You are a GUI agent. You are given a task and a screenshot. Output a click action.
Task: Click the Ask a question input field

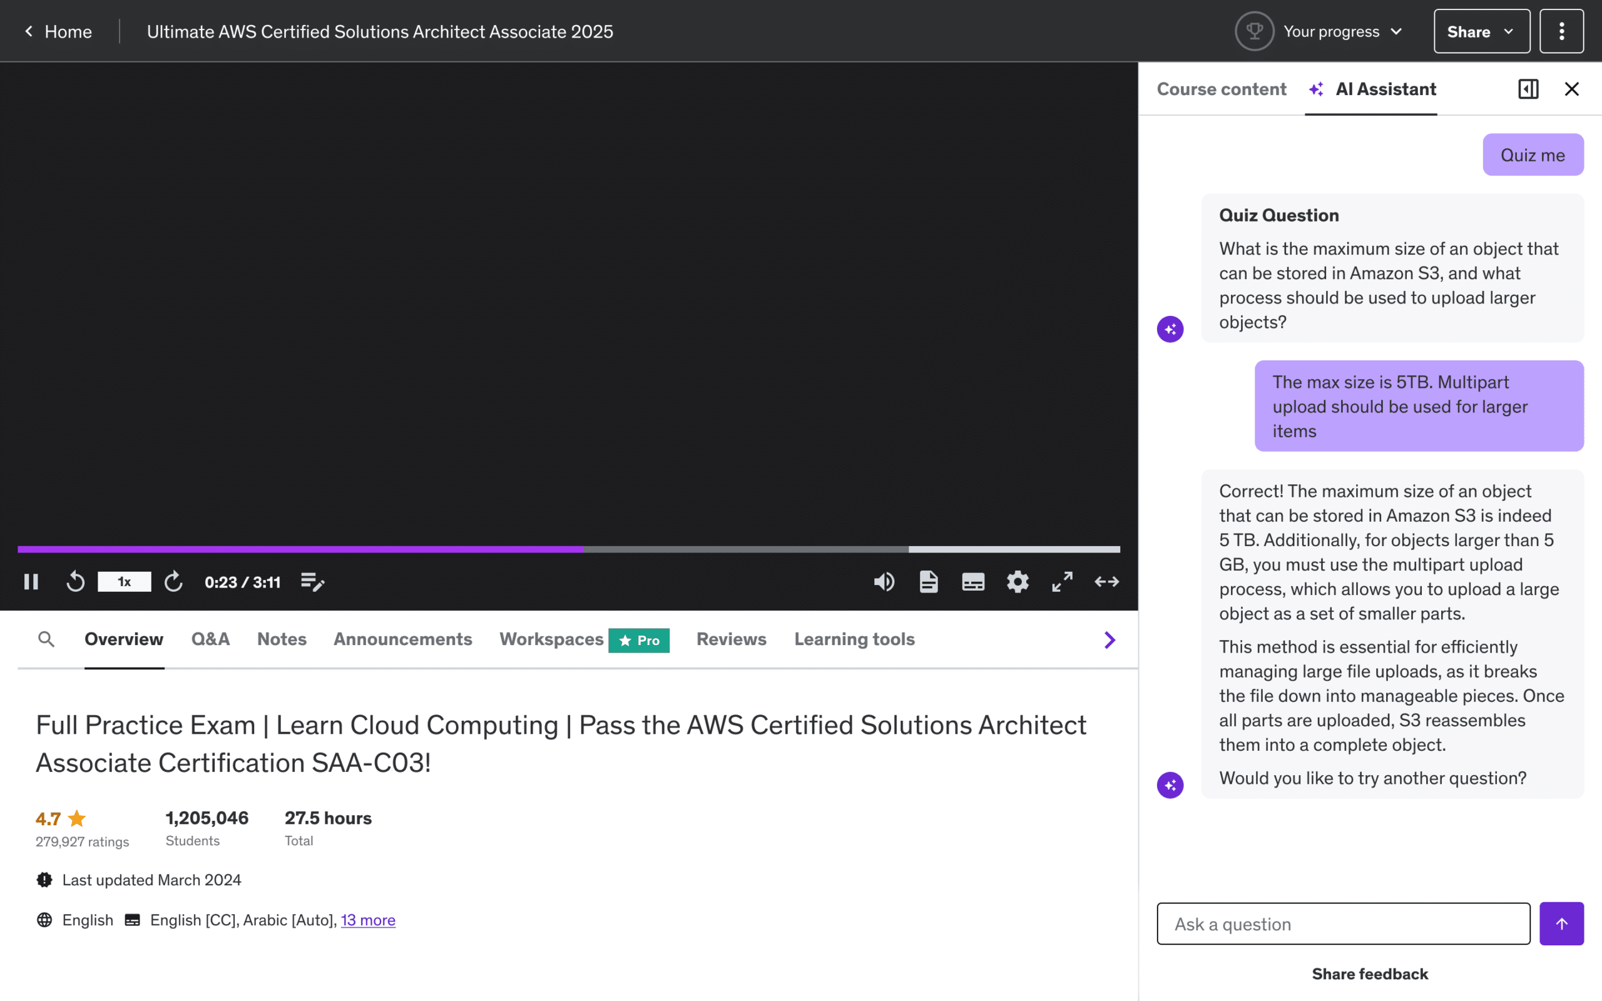1343,923
